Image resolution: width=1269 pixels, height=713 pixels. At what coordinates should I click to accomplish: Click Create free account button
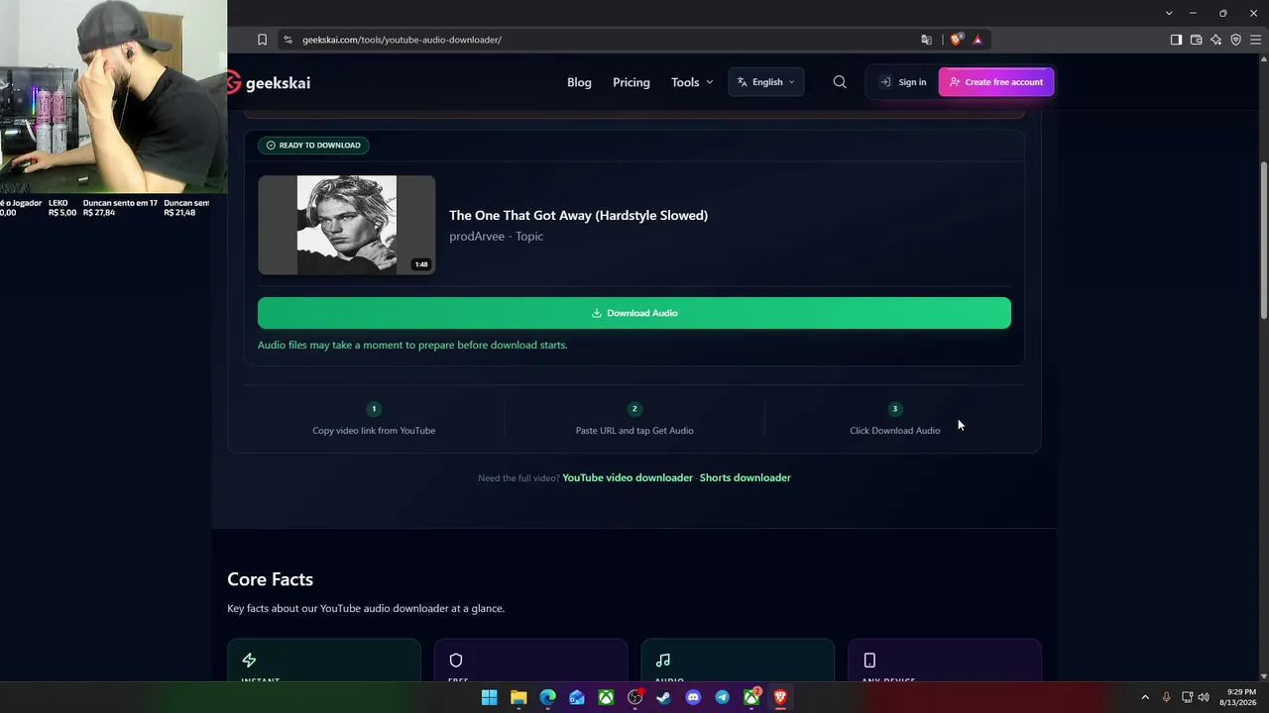pyautogui.click(x=996, y=82)
